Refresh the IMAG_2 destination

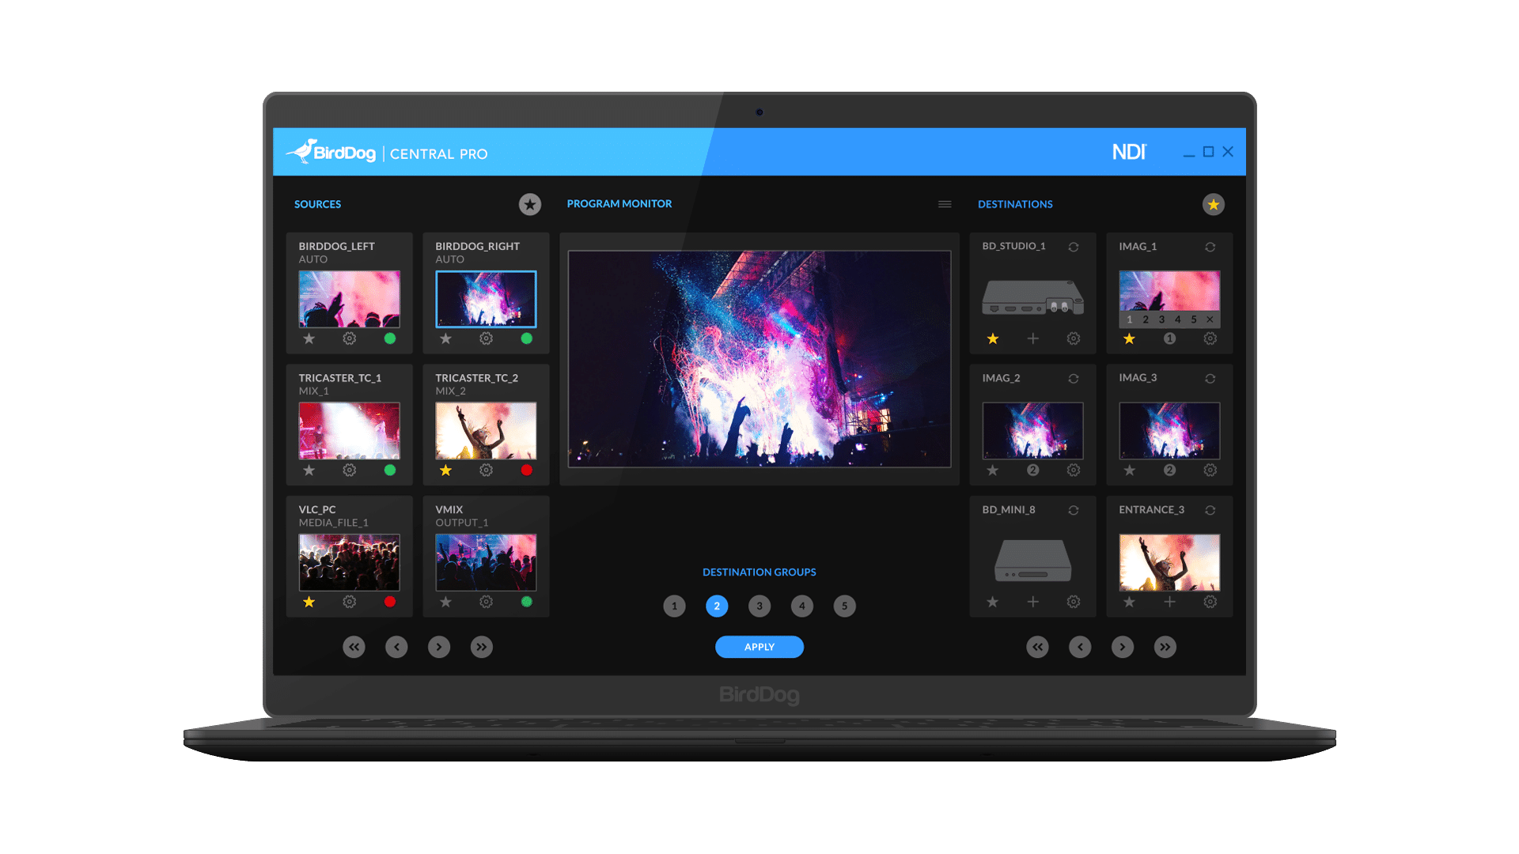point(1074,379)
